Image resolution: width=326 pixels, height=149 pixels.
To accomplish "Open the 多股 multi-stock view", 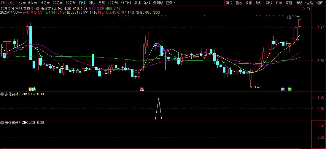I will (x=249, y=3).
